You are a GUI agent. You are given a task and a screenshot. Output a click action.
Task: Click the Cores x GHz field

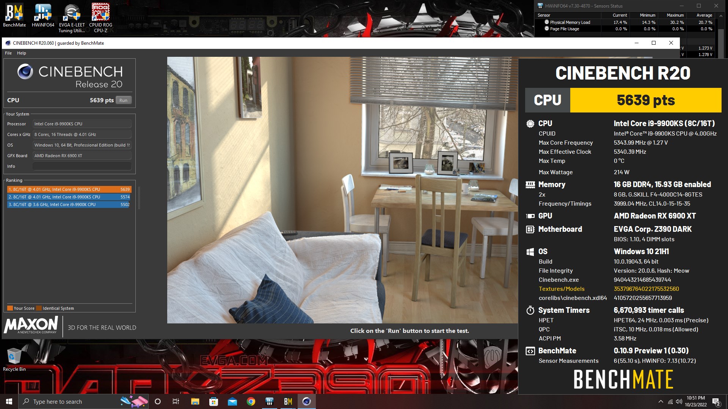click(82, 134)
